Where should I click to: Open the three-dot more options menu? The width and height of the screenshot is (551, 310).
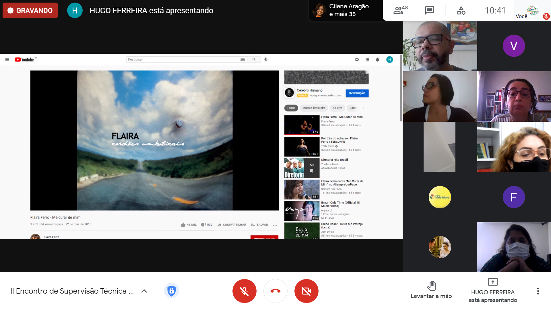(x=538, y=291)
